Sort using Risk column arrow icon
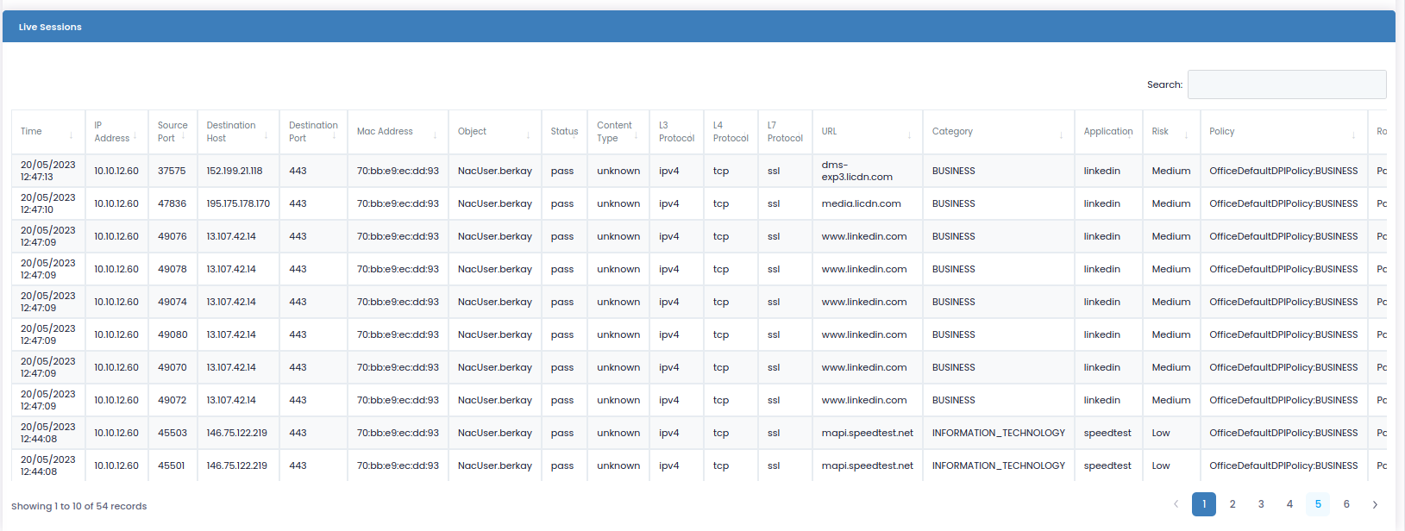Viewport: 1405px width, 531px height. coord(1186,134)
